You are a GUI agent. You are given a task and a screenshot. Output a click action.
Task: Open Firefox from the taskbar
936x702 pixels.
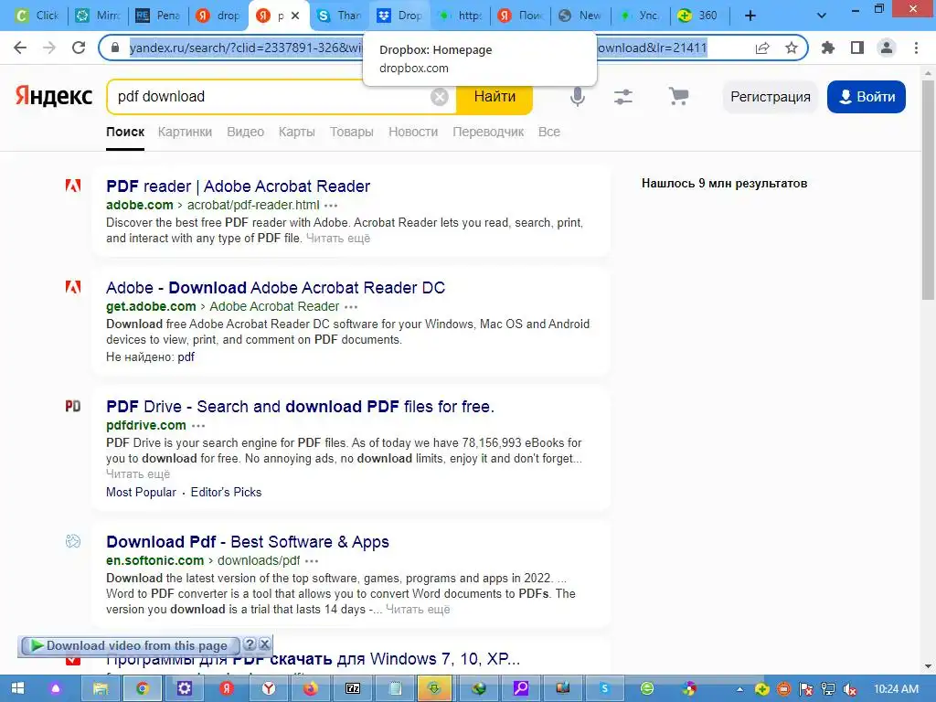(x=311, y=688)
